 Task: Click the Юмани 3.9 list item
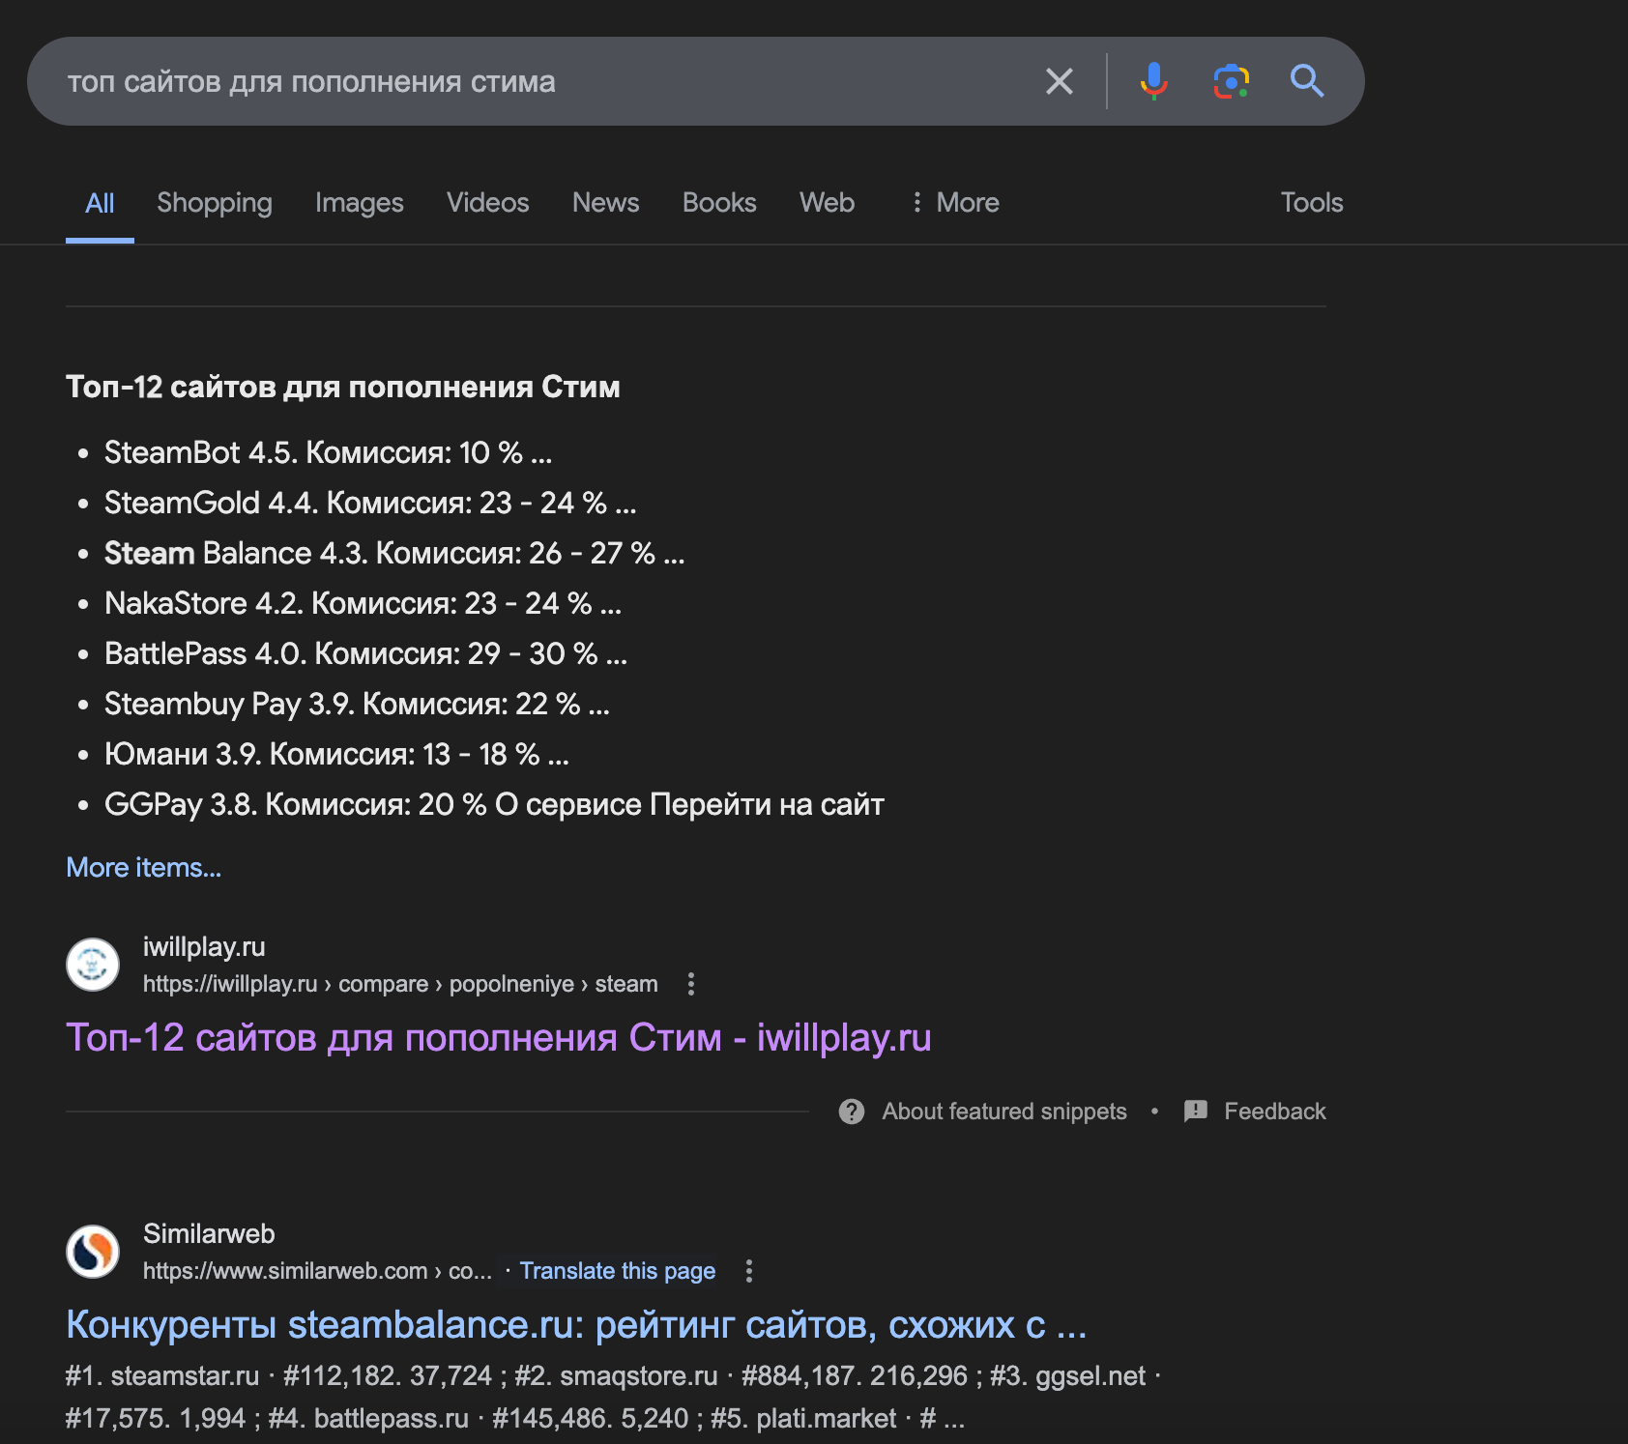[336, 754]
